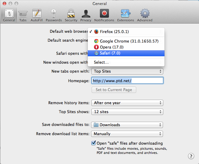Click the Firefox icon in browser list
This screenshot has height=164, width=199.
[96, 32]
